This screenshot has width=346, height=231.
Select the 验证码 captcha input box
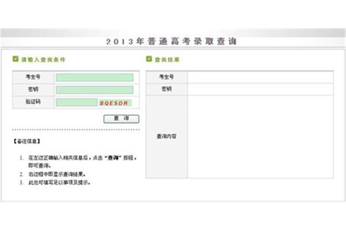[x=77, y=102]
